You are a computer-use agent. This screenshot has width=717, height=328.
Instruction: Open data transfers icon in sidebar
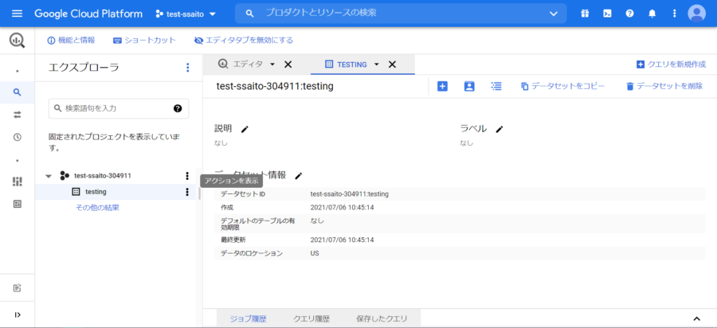point(18,115)
